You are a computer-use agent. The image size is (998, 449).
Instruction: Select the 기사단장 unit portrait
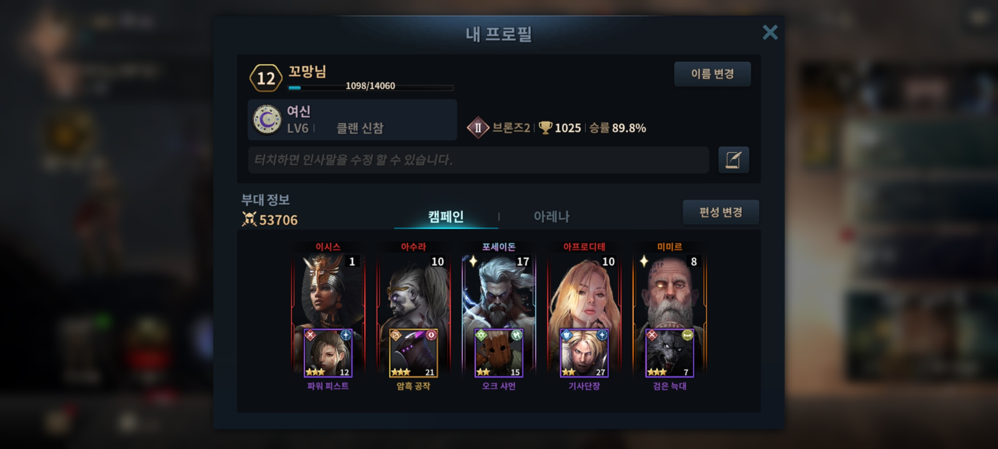tap(584, 353)
